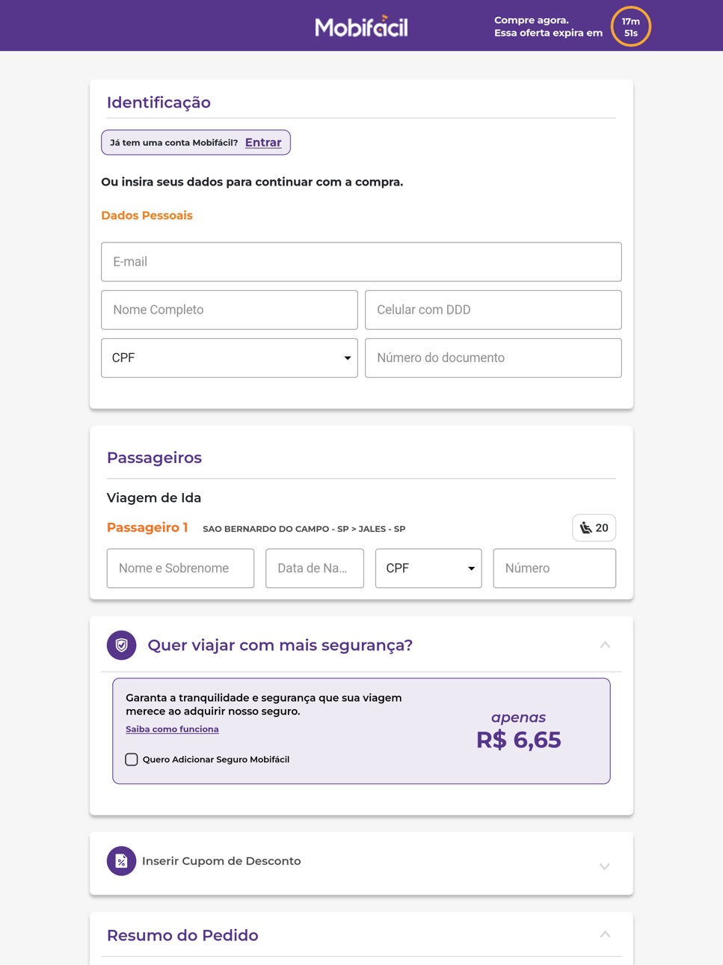Click the Entrar login link
Viewport: 723px width, 965px height.
tap(263, 142)
